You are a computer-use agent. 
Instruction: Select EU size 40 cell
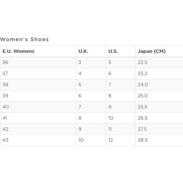pyautogui.click(x=38, y=107)
